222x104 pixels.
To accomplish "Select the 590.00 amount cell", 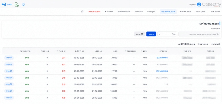I will 114,64.
